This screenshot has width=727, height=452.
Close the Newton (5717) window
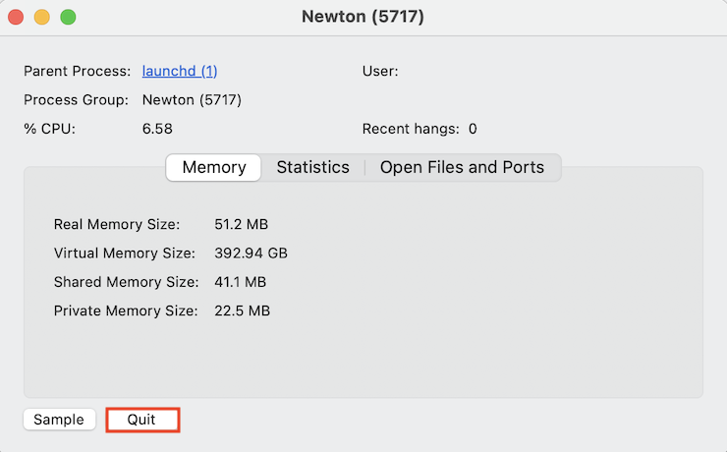[x=16, y=17]
